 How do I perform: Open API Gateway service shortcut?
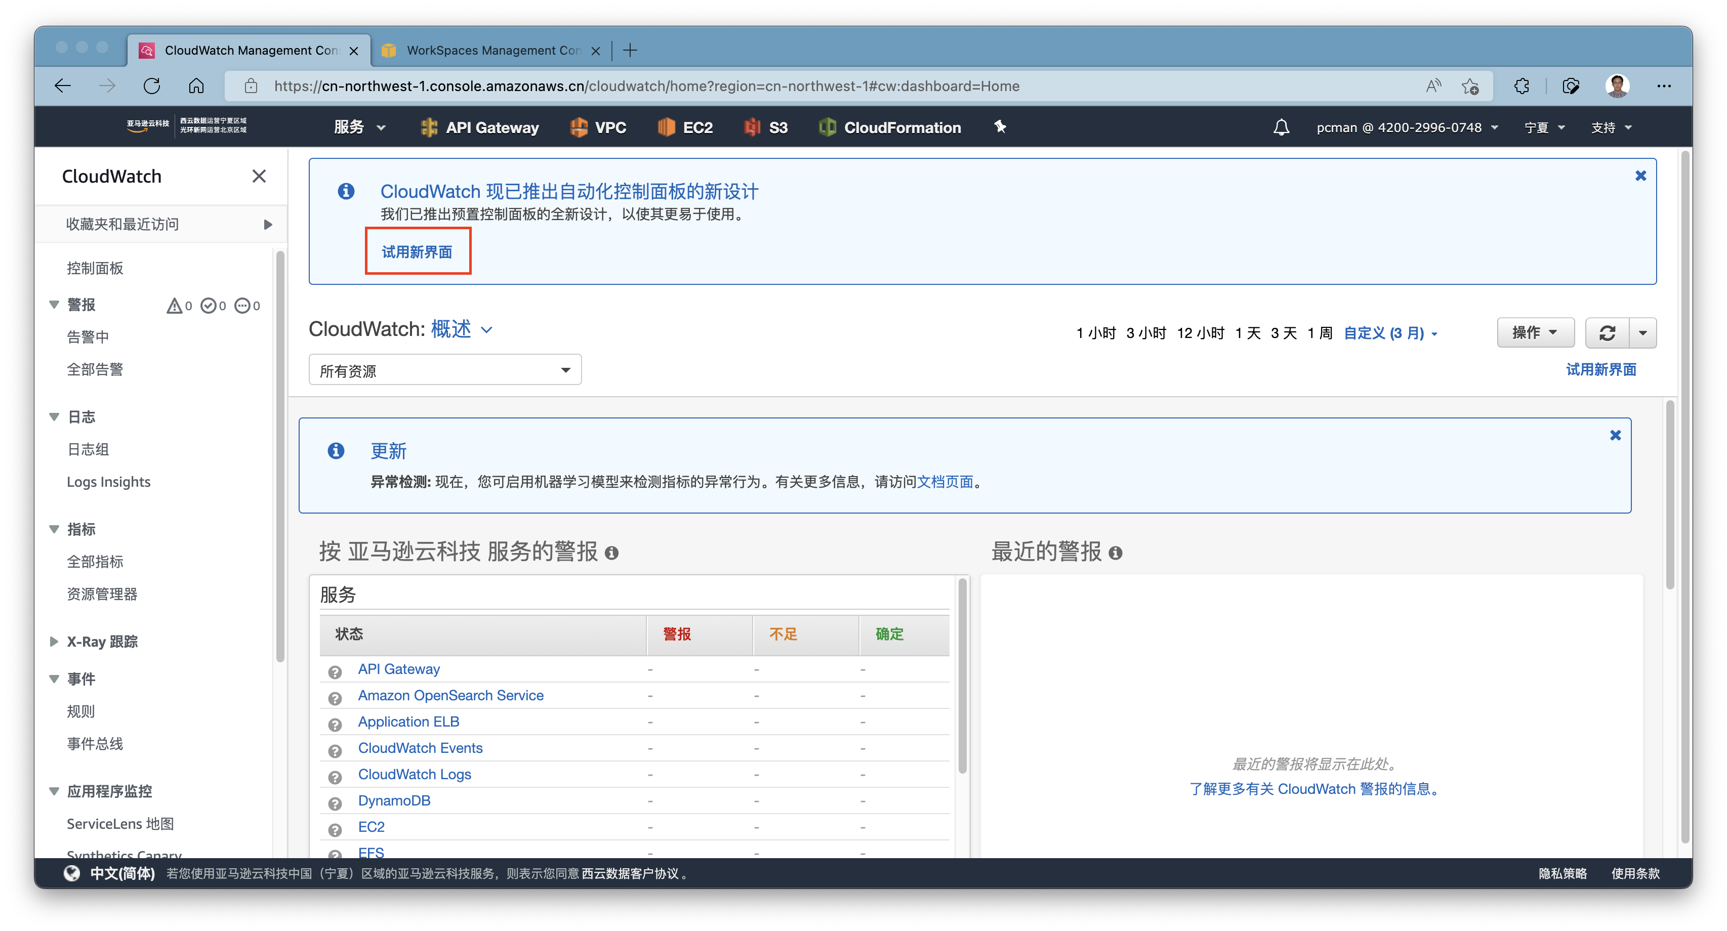pyautogui.click(x=479, y=128)
